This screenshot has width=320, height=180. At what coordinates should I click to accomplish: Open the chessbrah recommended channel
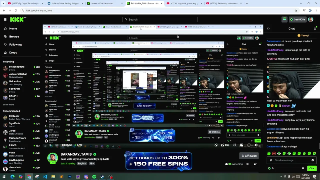pyautogui.click(x=21, y=169)
